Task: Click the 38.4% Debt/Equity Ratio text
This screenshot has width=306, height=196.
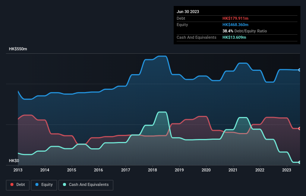Action: (245, 31)
